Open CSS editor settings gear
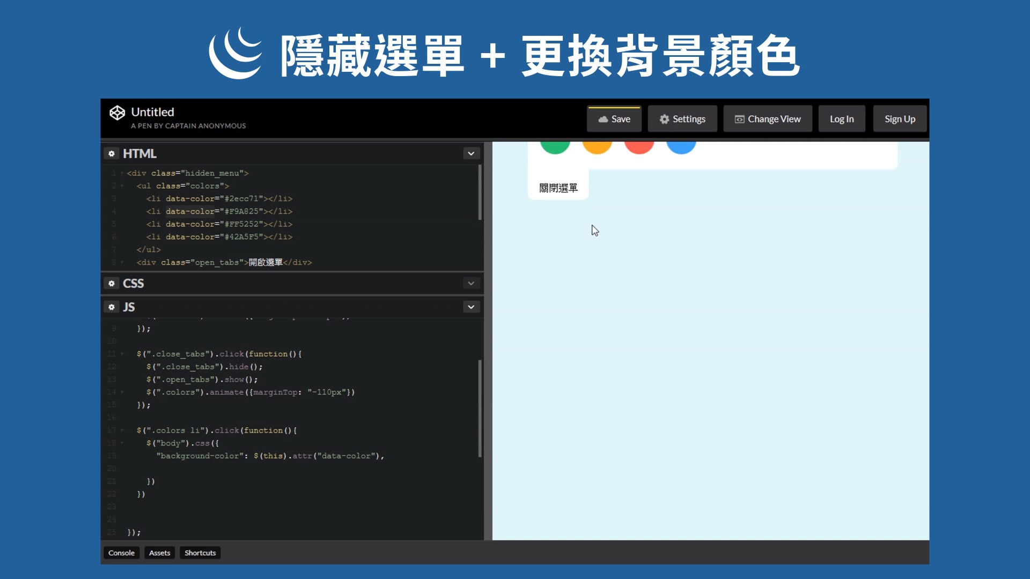 point(112,283)
